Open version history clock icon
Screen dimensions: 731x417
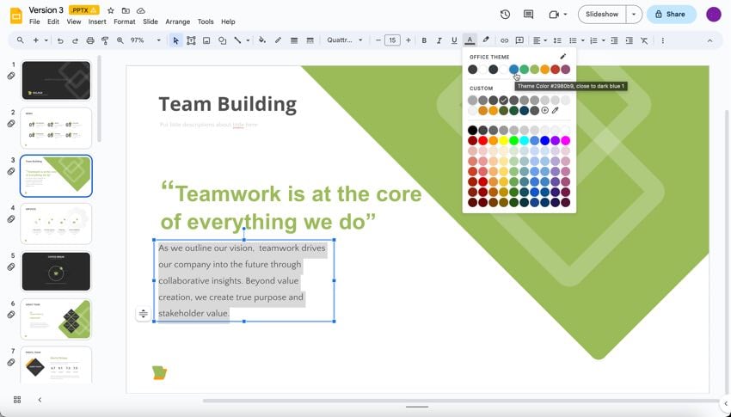[x=505, y=14]
